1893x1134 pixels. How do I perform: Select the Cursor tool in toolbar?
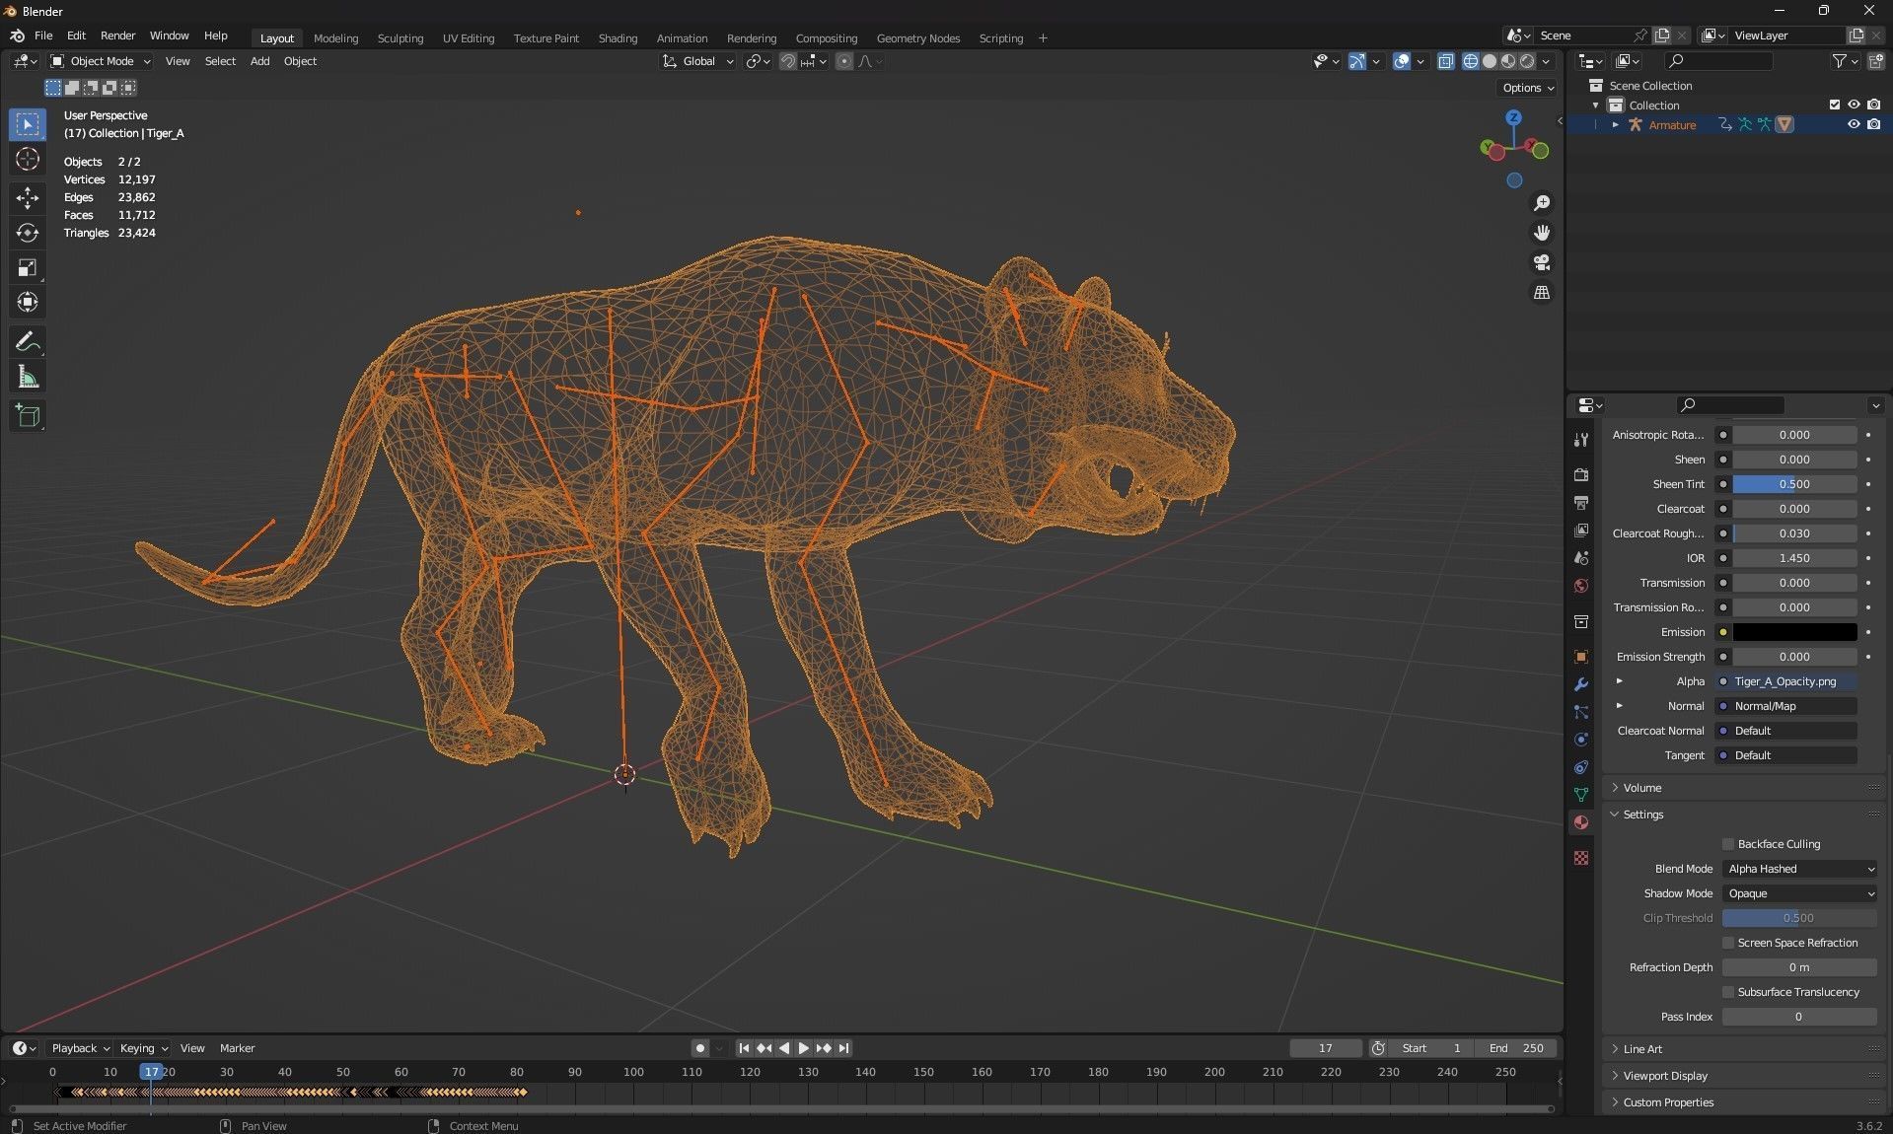pyautogui.click(x=28, y=159)
